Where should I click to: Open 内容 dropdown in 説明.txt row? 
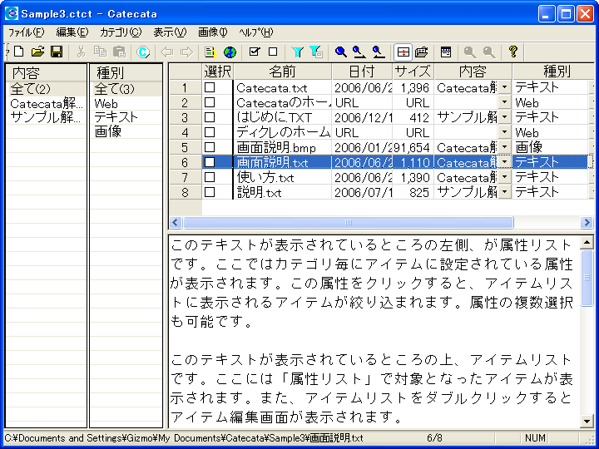(x=505, y=192)
